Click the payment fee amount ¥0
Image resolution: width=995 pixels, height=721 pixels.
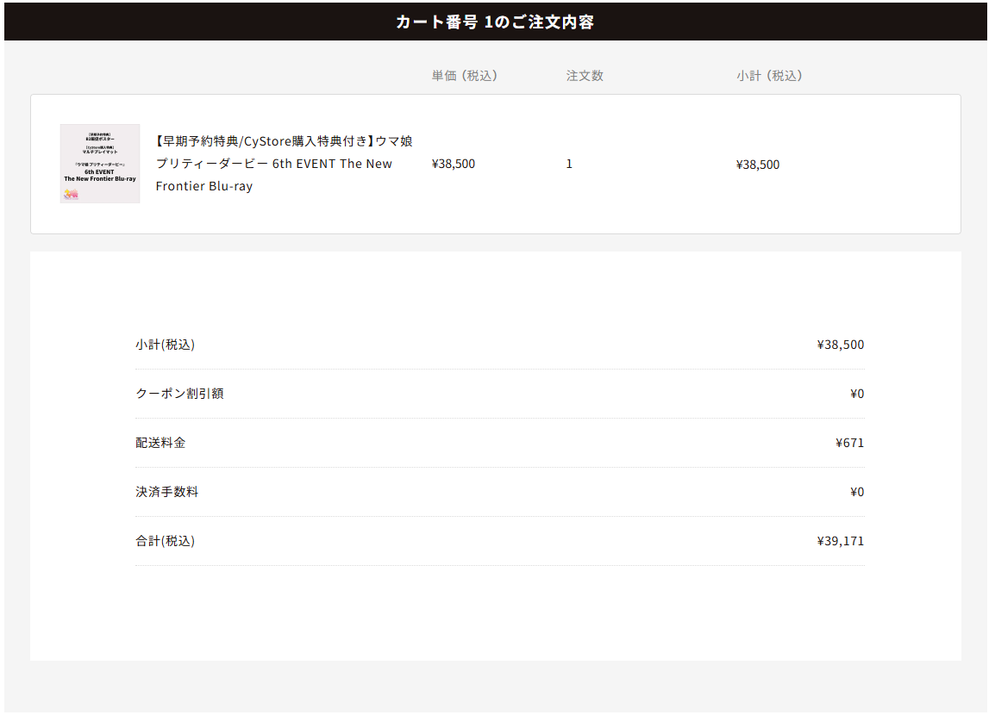click(856, 492)
